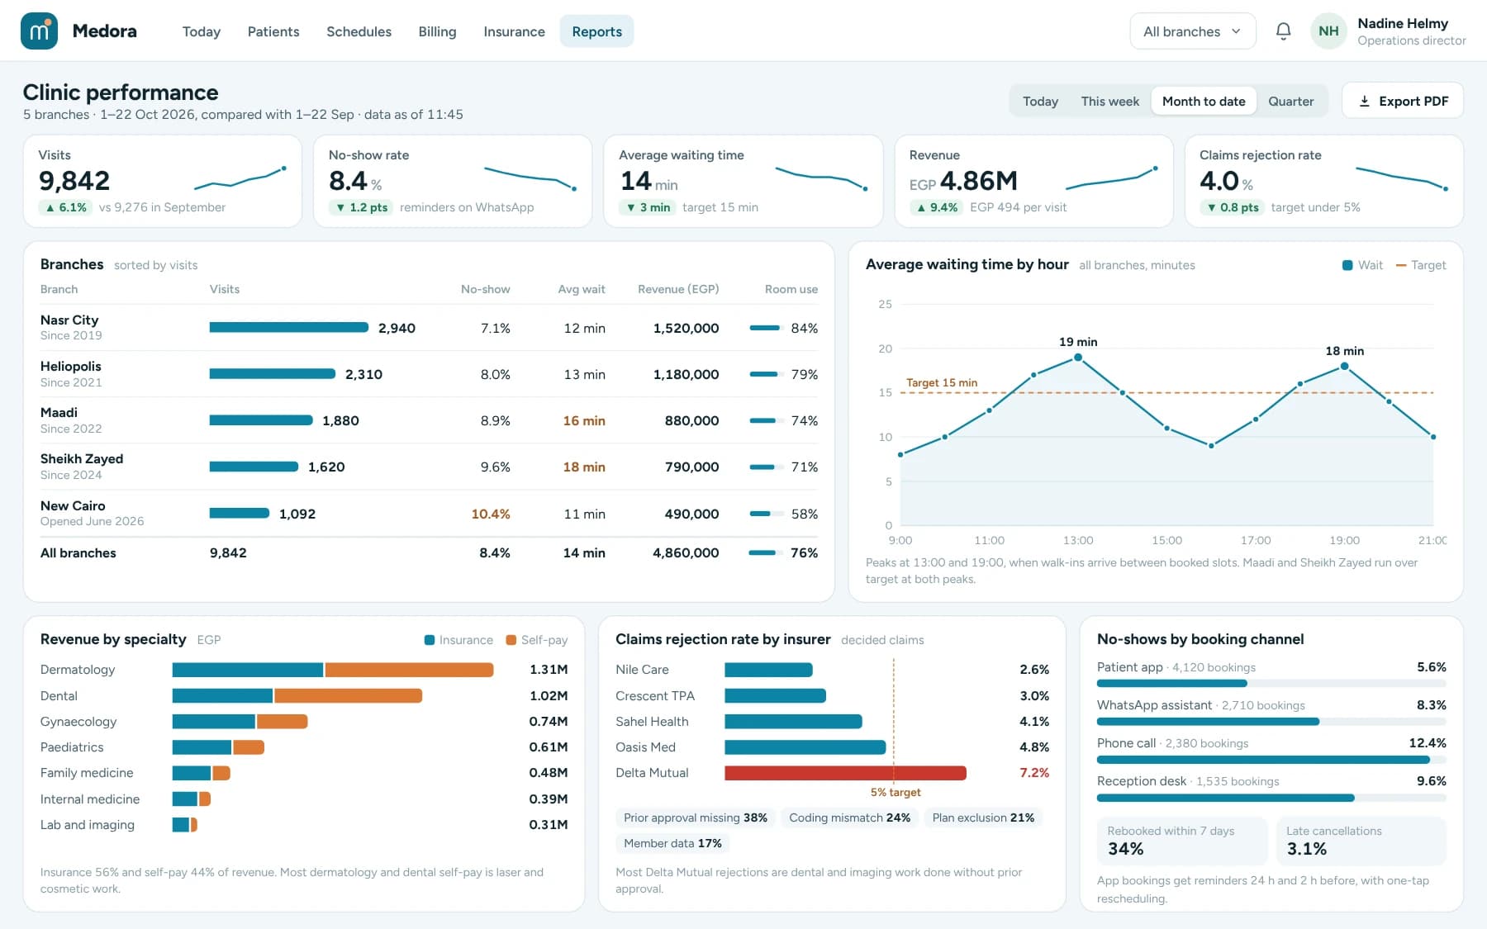Click the Revenue sparkline chart
This screenshot has width=1487, height=929.
click(1110, 178)
